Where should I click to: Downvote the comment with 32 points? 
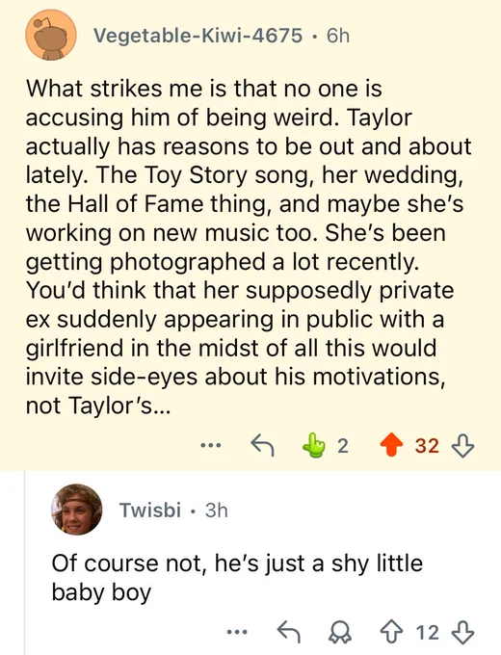click(x=463, y=445)
